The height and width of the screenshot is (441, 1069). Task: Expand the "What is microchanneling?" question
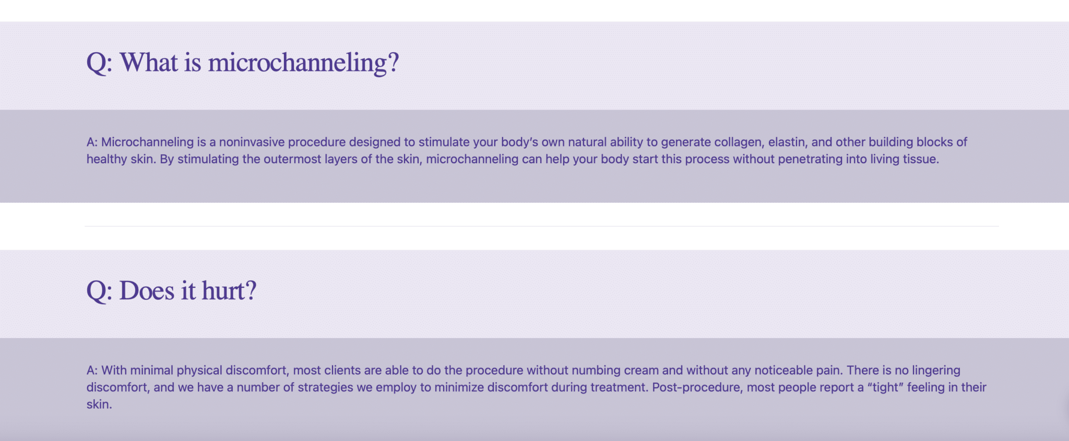click(x=242, y=63)
